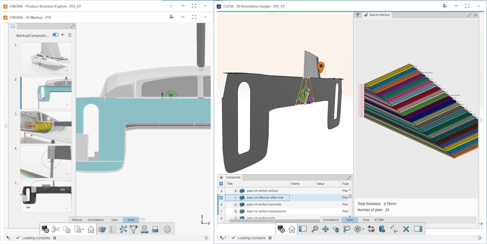Expand the peau int renfort vertical row
The width and height of the screenshot is (487, 244).
pos(236,191)
